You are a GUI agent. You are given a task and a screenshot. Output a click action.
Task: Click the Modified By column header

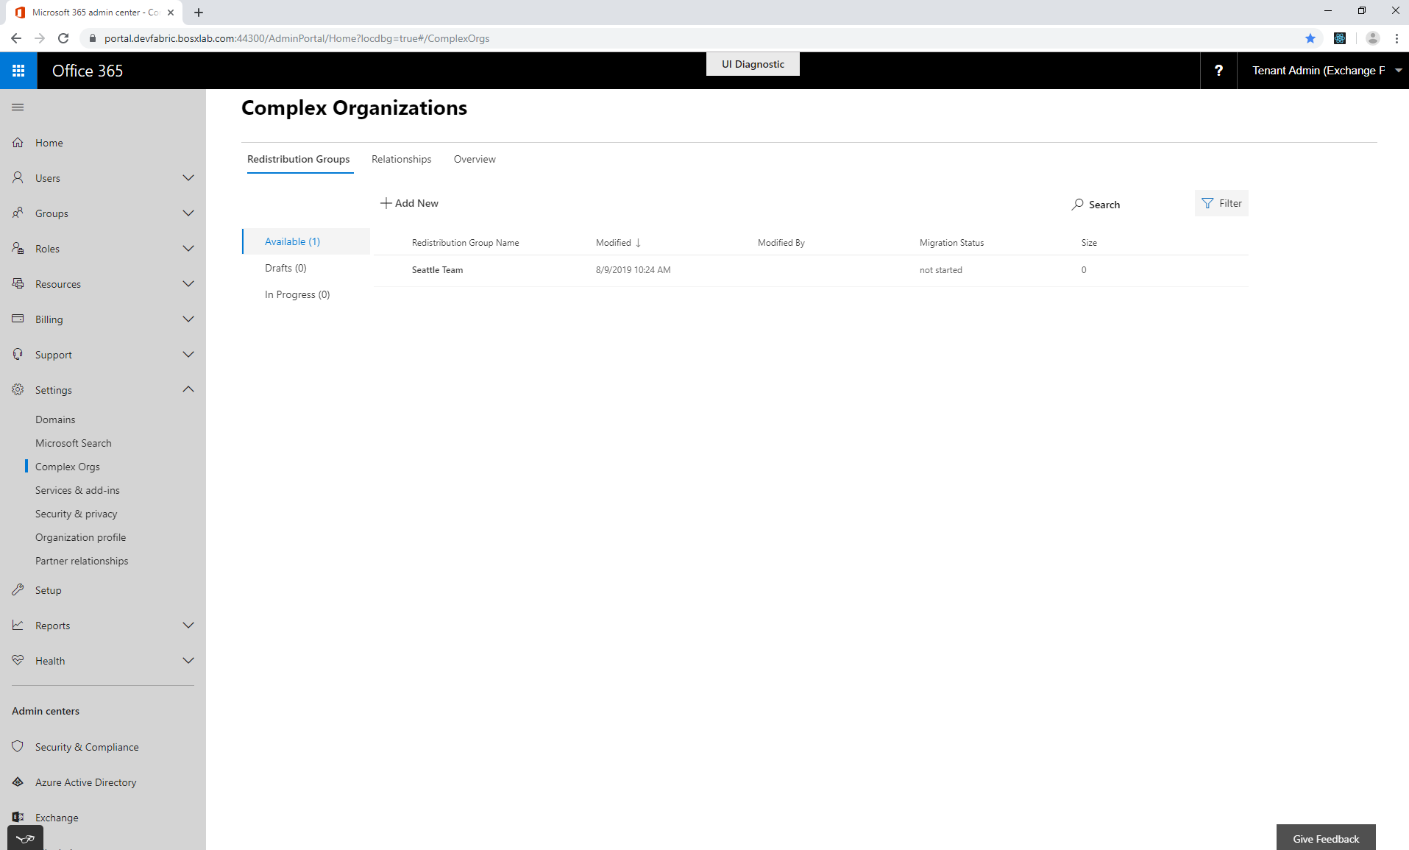(x=781, y=243)
